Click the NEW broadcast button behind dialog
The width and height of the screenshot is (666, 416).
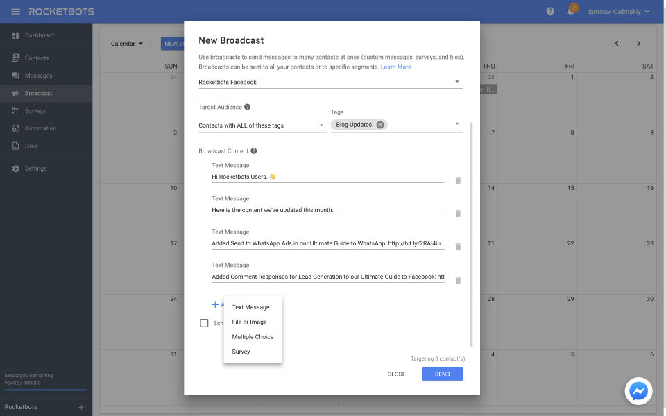pyautogui.click(x=173, y=44)
